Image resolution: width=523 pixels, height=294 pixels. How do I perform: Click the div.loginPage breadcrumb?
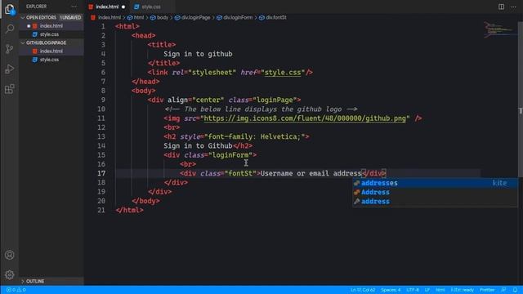coord(195,17)
